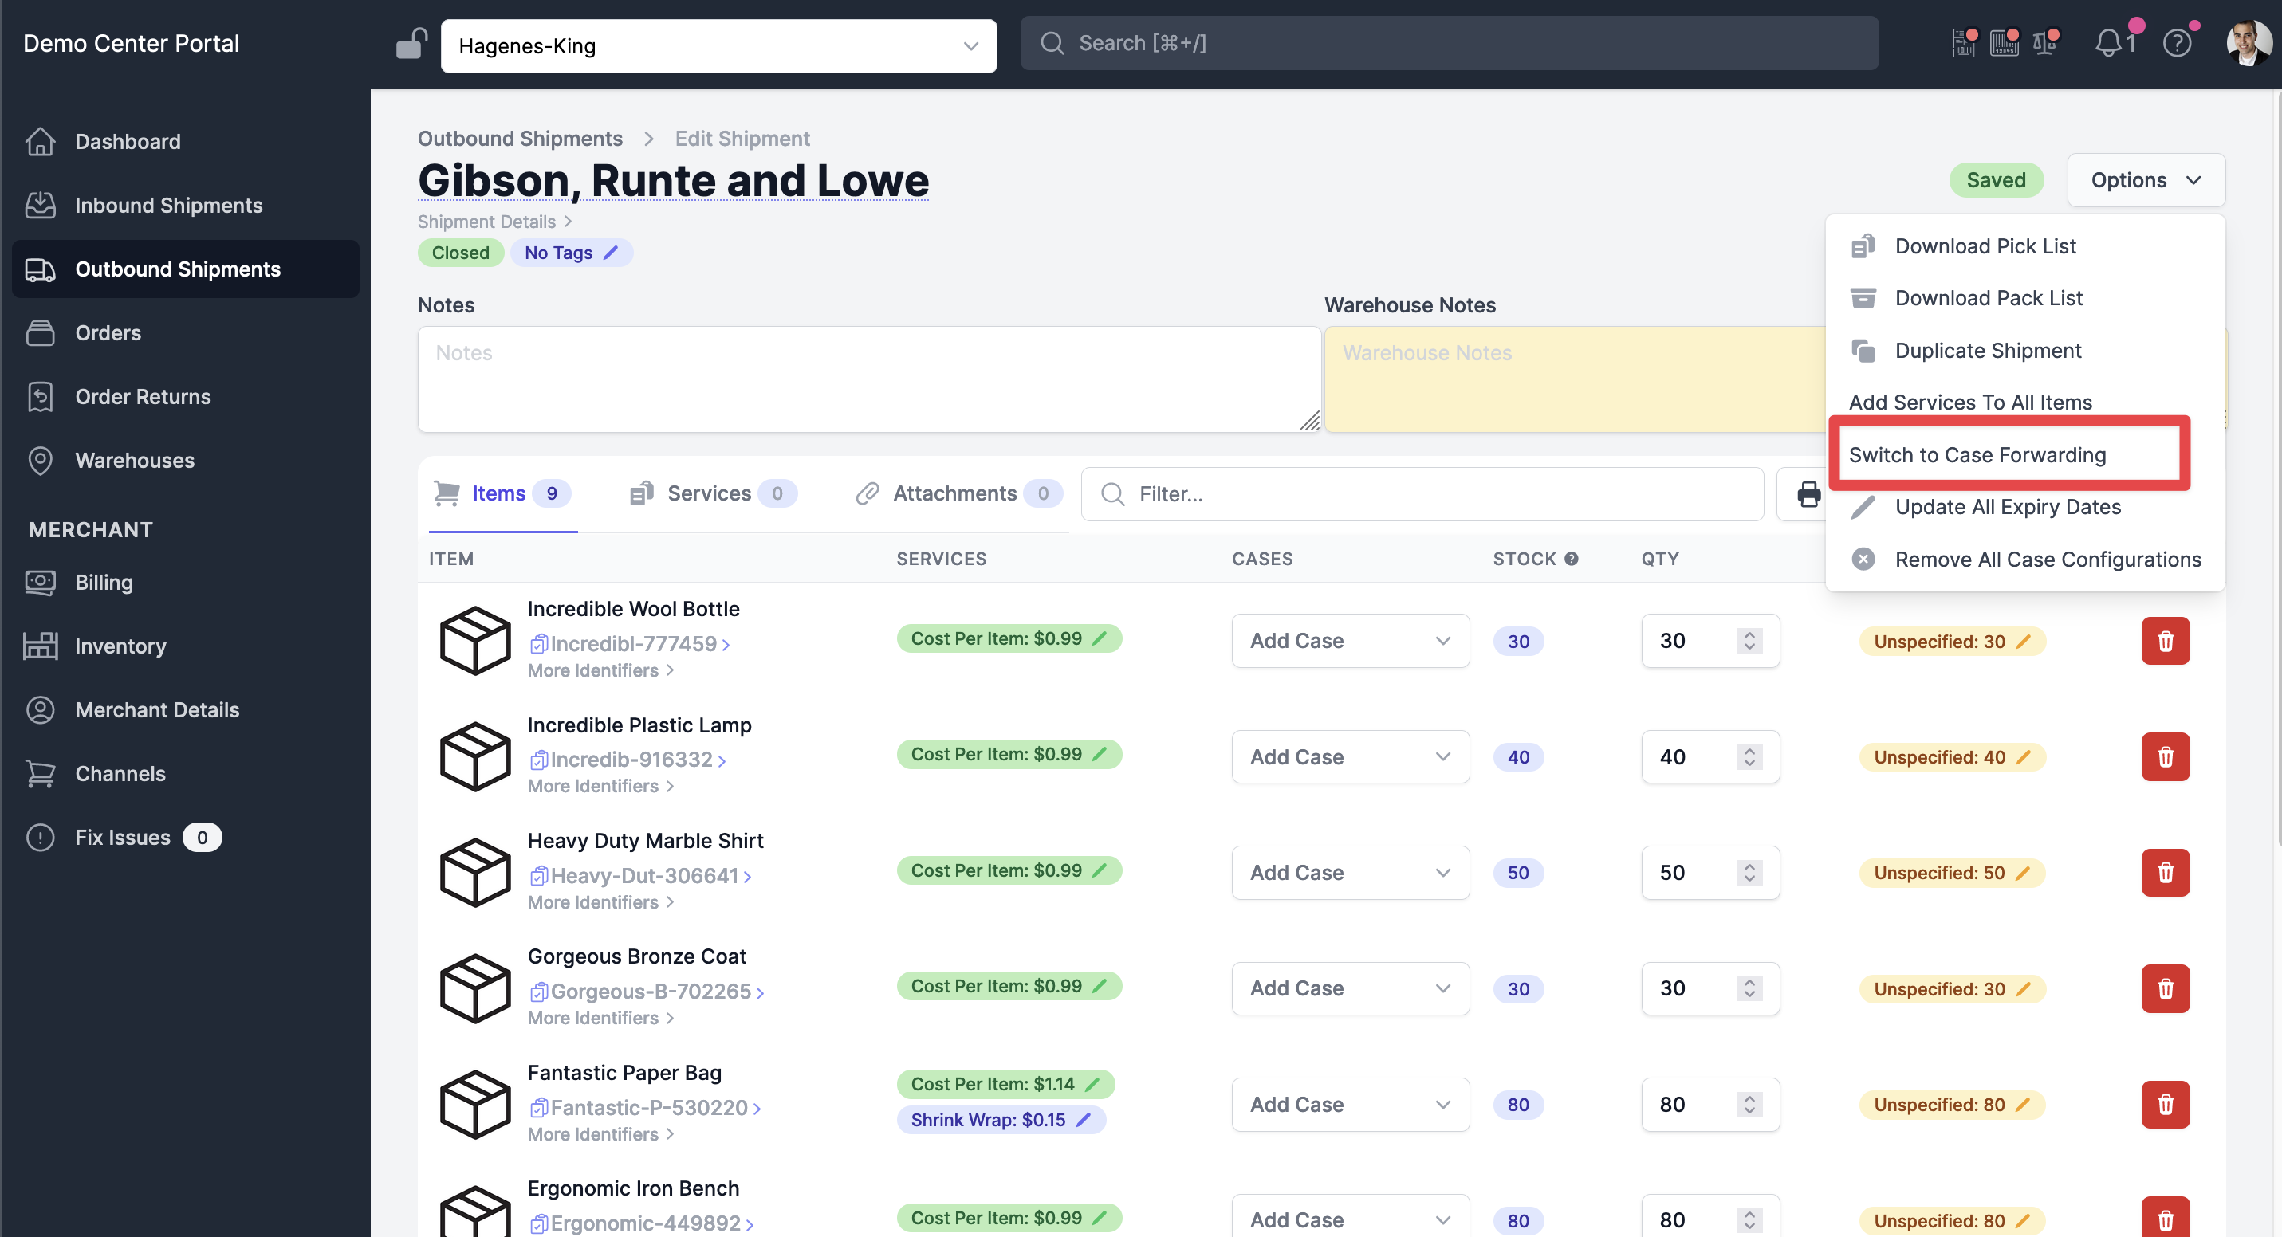Open Fantastic-P-530220 SKU link
Screen dimensions: 2282x1237
coord(649,1109)
